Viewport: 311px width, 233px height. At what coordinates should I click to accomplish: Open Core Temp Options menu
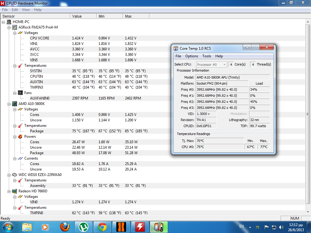pyautogui.click(x=192, y=56)
